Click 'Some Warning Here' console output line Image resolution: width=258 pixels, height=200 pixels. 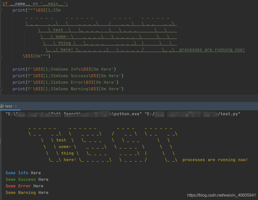click(x=27, y=193)
